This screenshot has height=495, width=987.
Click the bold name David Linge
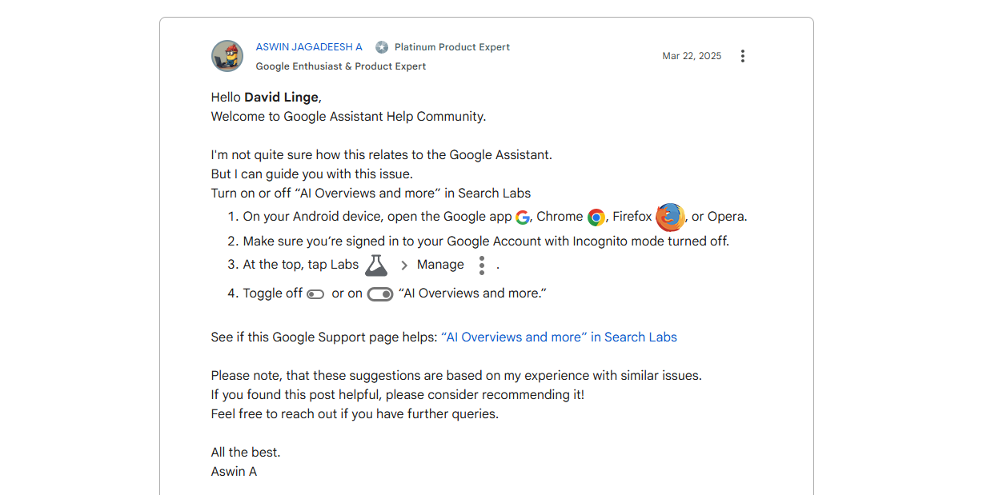tap(281, 98)
